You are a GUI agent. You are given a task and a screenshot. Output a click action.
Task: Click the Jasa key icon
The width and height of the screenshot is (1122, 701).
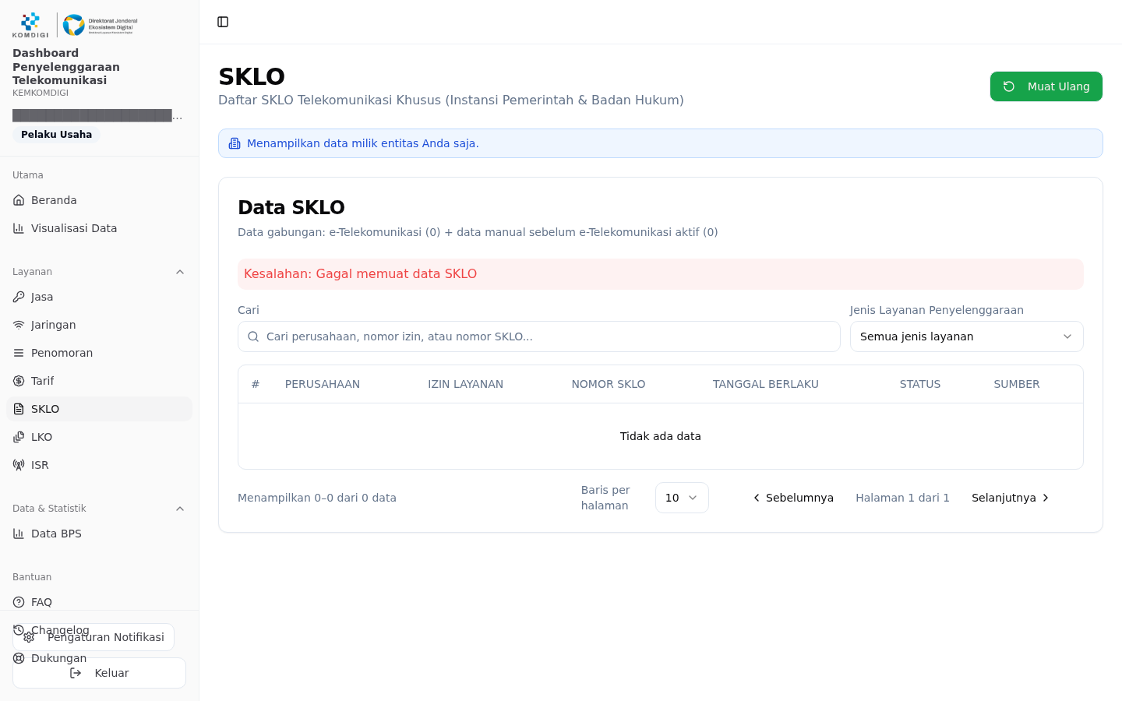(19, 297)
